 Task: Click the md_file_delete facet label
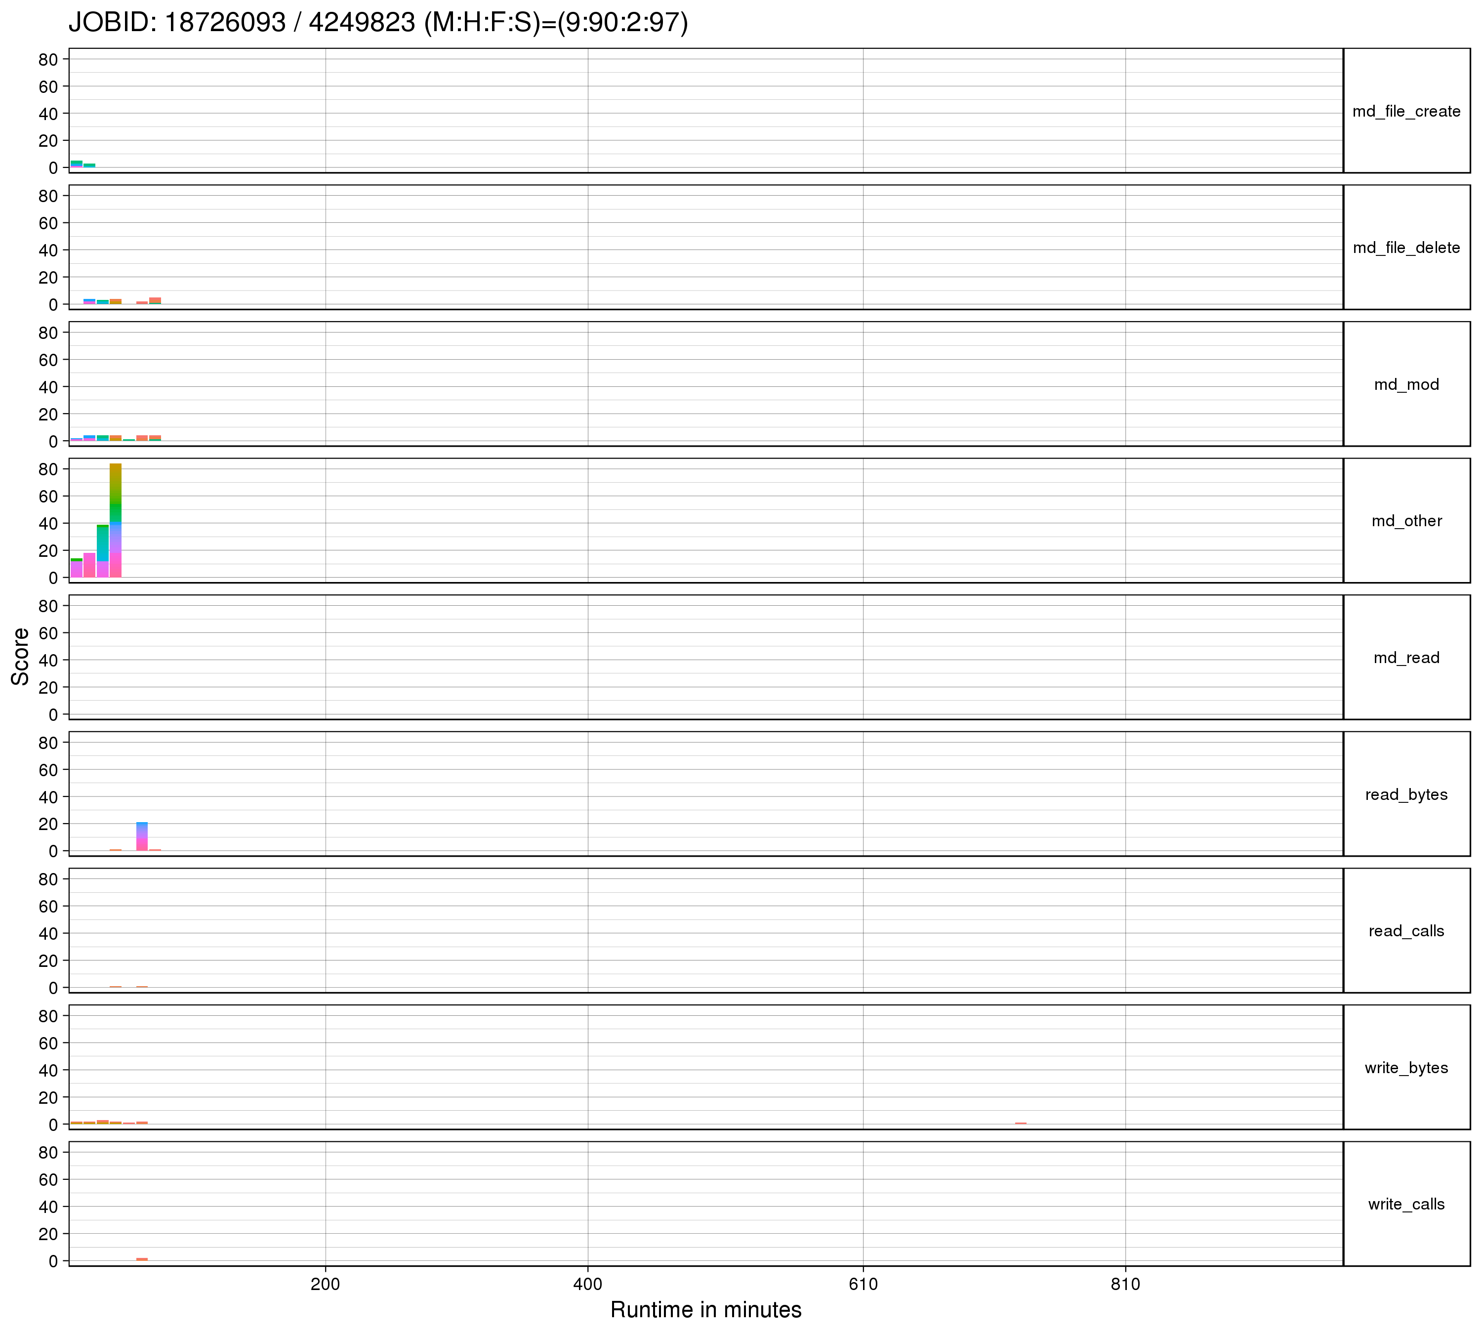click(x=1406, y=248)
